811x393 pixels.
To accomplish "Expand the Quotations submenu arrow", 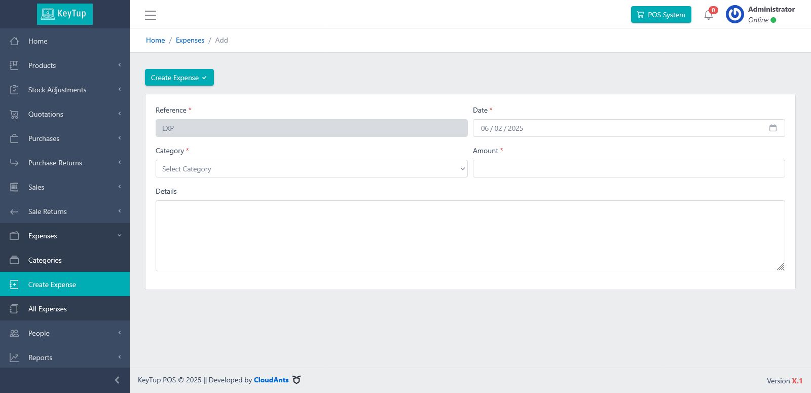I will (x=120, y=114).
